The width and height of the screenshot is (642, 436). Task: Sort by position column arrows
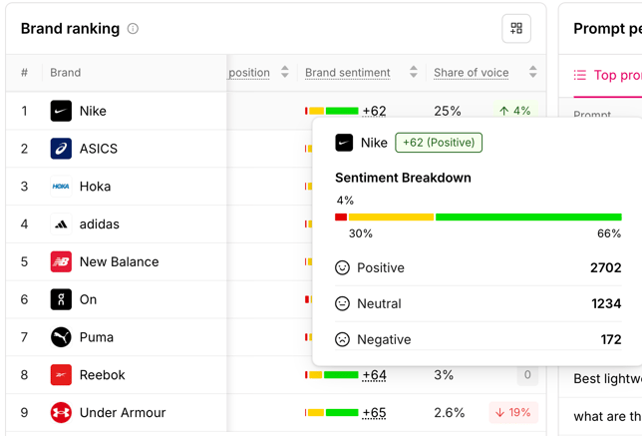pyautogui.click(x=285, y=72)
